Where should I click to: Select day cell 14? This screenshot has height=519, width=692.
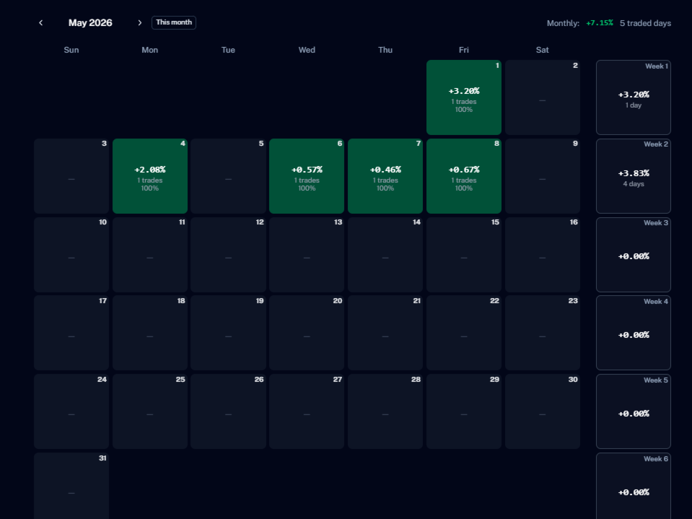(x=385, y=255)
